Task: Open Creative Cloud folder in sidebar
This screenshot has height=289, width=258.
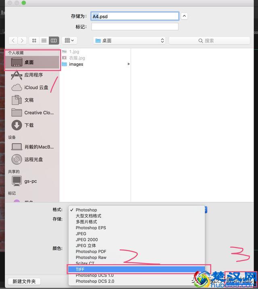Action: point(32,113)
